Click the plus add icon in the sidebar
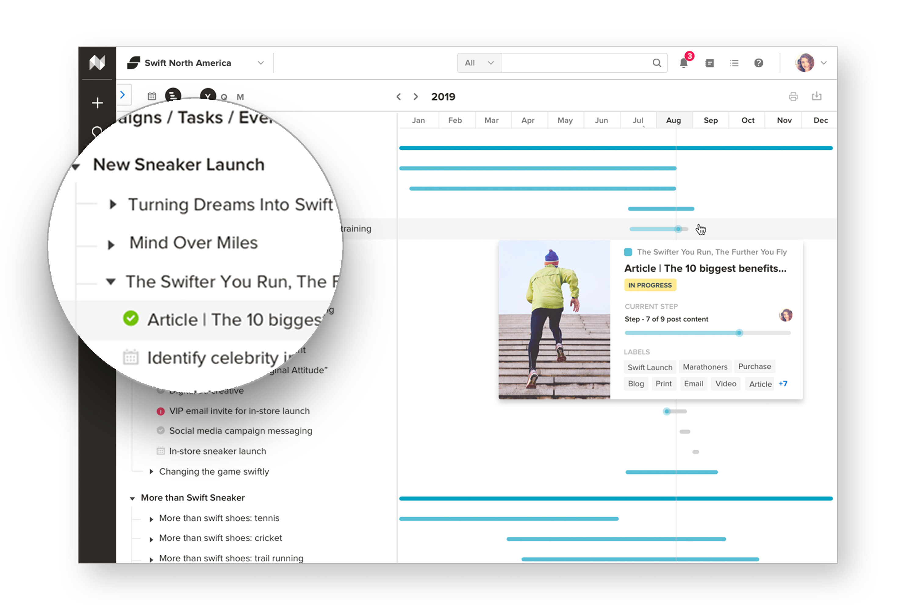The width and height of the screenshot is (915, 610). [x=97, y=103]
